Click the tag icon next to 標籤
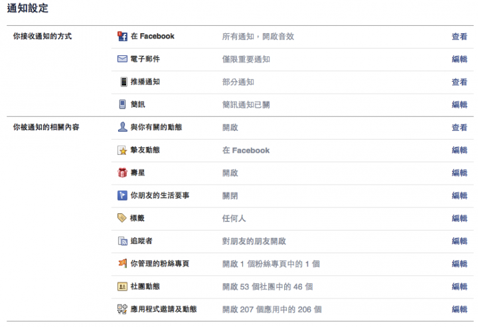This screenshot has width=478, height=327. point(122,218)
